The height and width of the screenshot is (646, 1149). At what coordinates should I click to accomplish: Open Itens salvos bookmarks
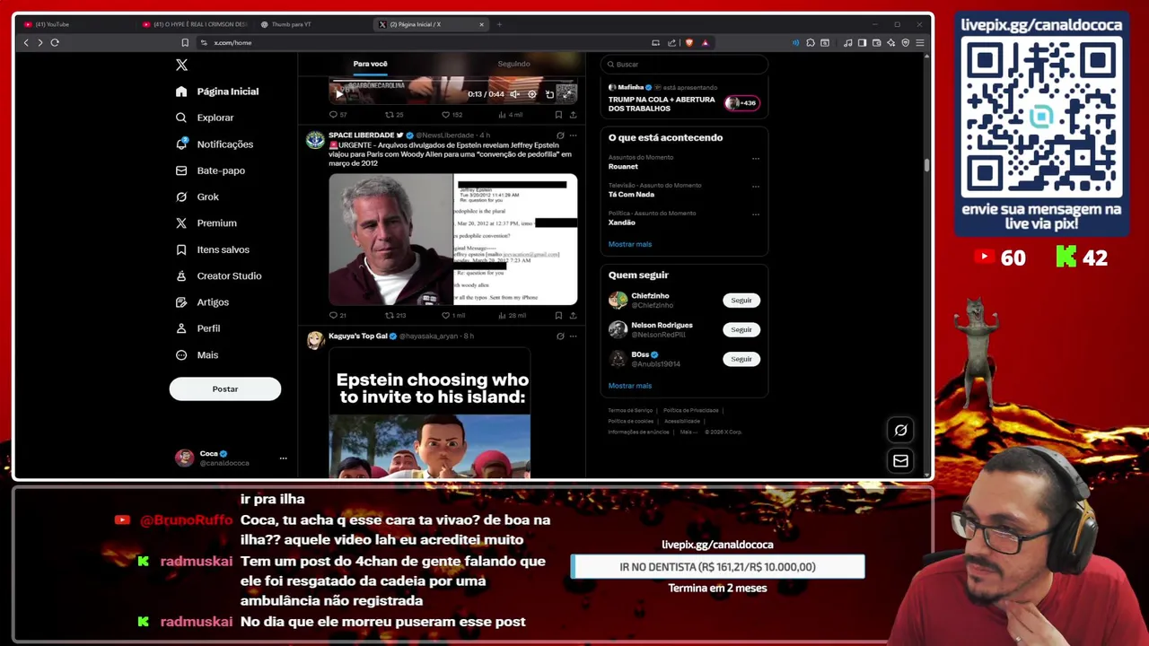click(x=213, y=249)
